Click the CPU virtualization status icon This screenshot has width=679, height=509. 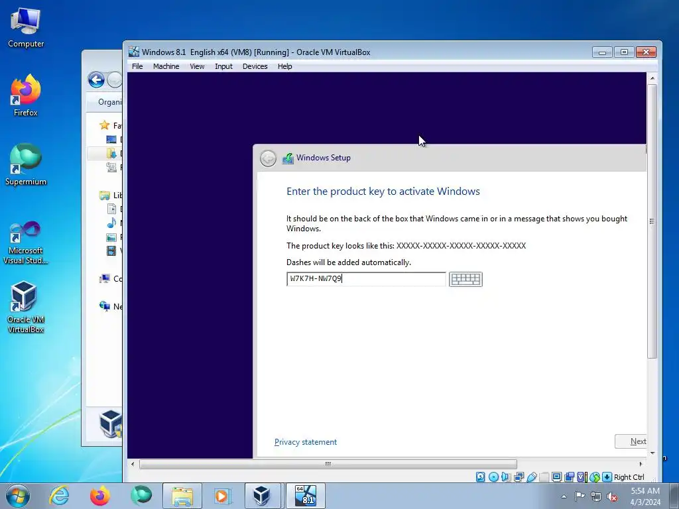click(x=582, y=477)
